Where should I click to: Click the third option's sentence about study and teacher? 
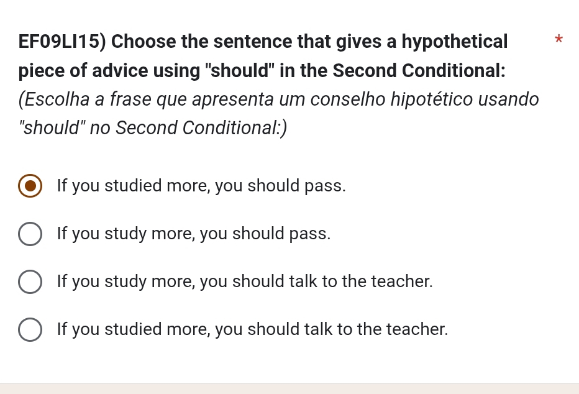click(245, 282)
